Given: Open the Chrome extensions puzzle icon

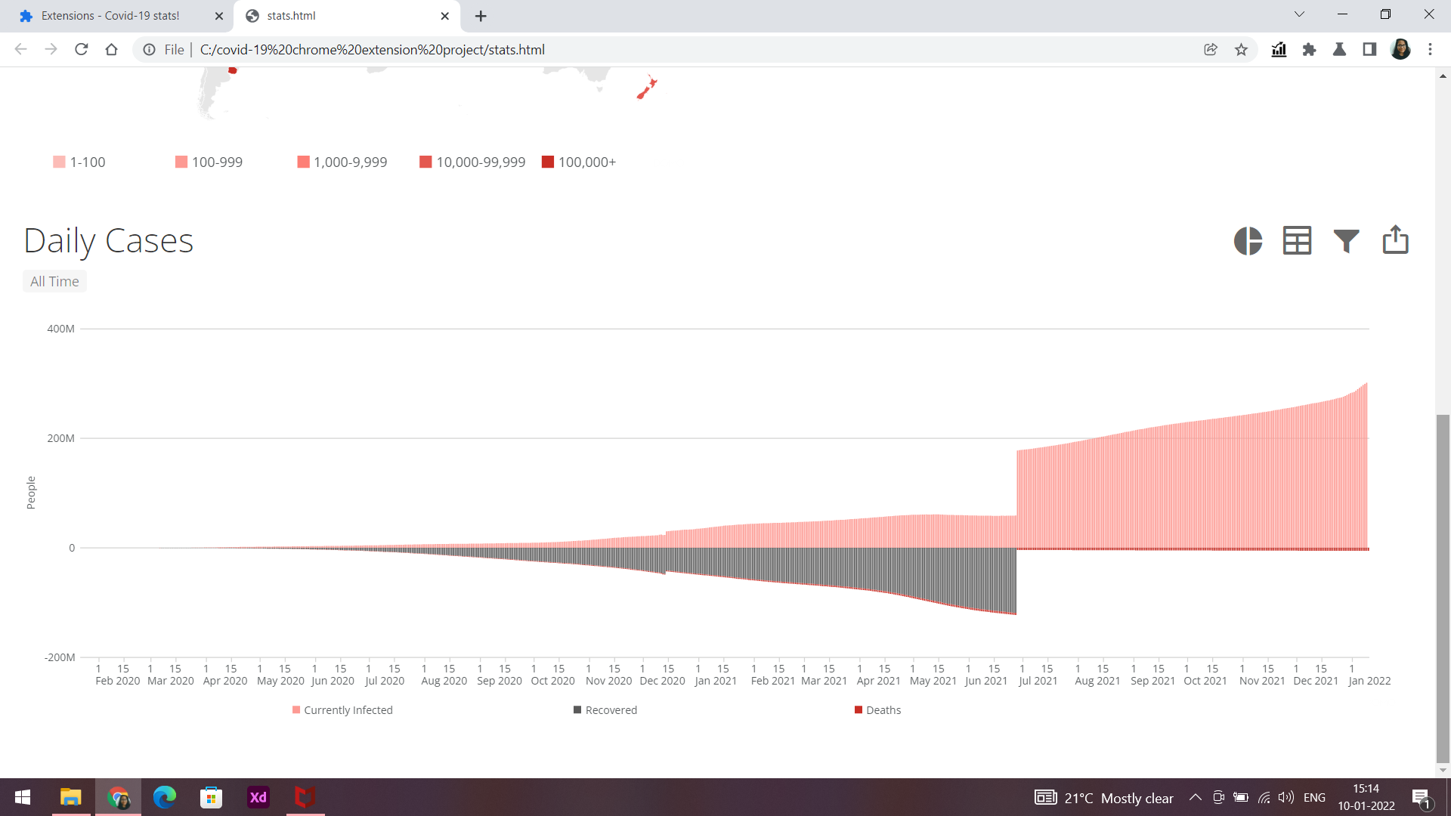Looking at the screenshot, I should point(1309,50).
